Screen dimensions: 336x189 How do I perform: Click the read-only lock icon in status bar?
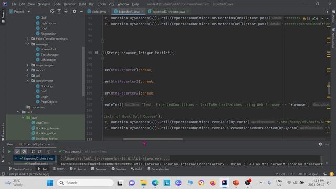(x=325, y=174)
